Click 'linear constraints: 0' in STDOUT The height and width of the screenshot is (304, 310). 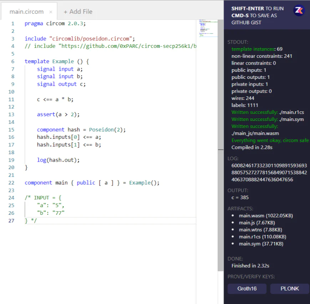point(254,63)
